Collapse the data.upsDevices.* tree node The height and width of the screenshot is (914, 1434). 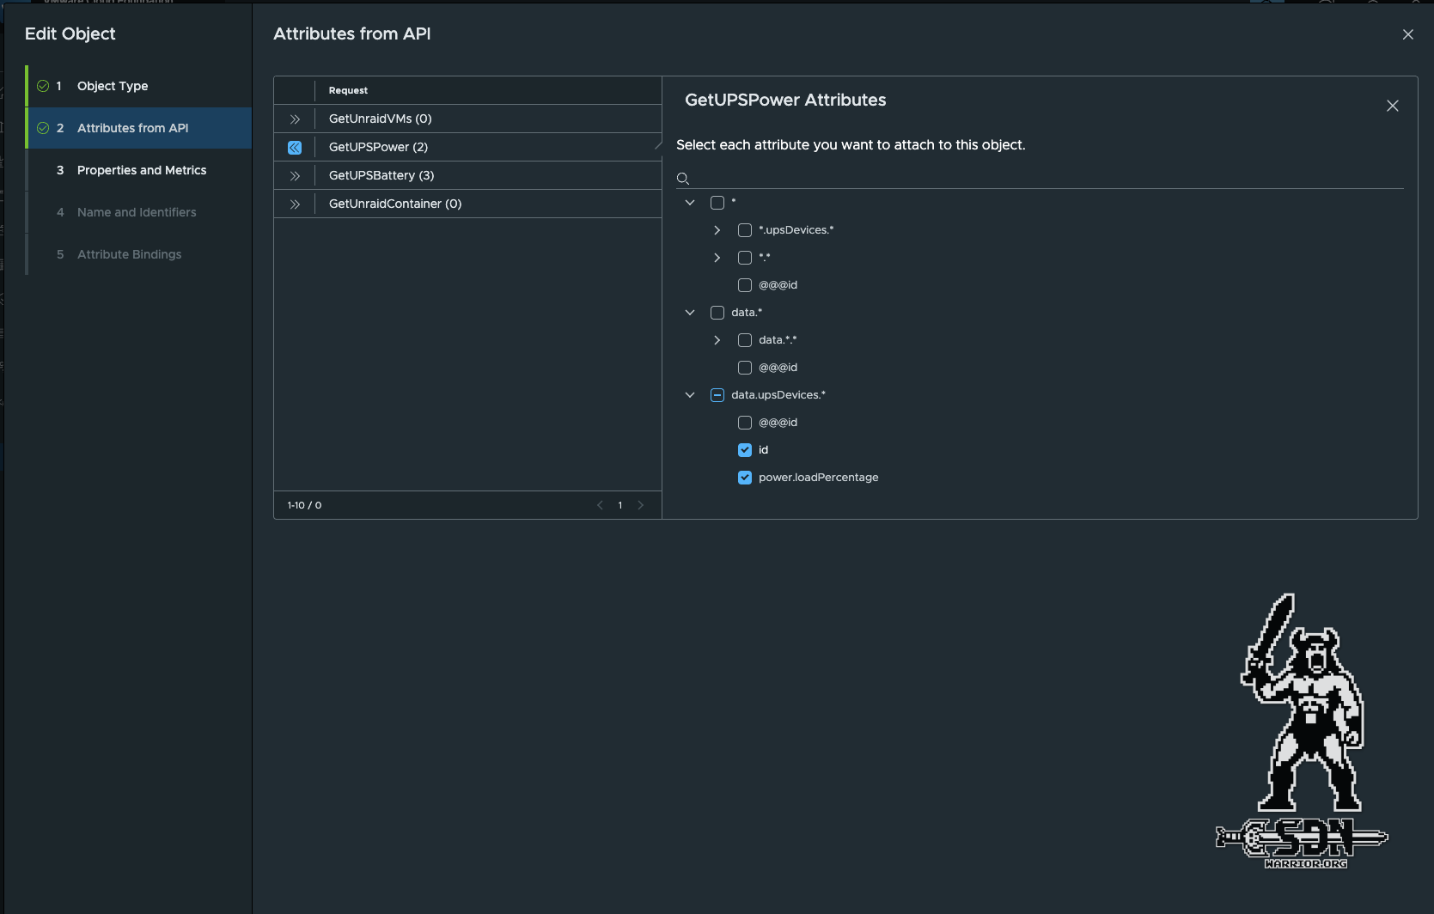(x=690, y=395)
